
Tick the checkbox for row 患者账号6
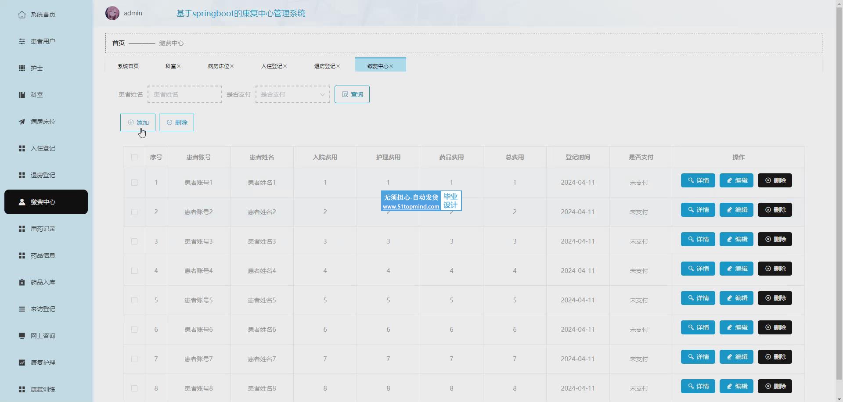[134, 330]
